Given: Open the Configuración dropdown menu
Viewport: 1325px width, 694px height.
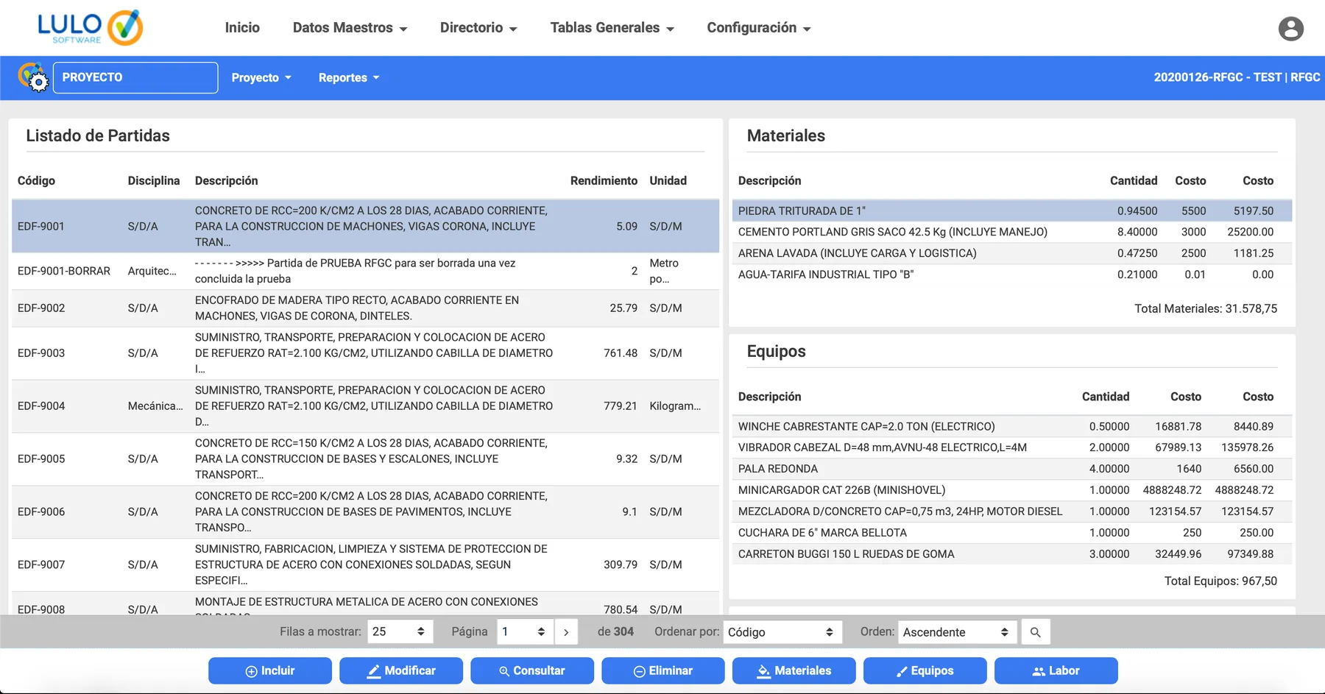Looking at the screenshot, I should pyautogui.click(x=758, y=28).
